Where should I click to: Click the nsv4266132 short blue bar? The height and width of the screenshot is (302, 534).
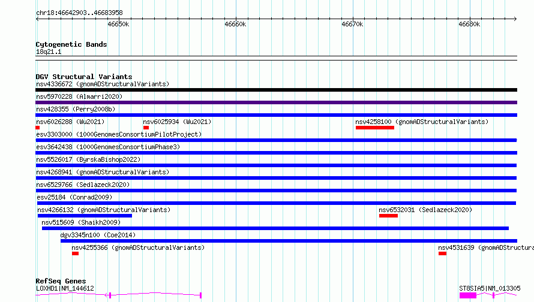point(85,216)
